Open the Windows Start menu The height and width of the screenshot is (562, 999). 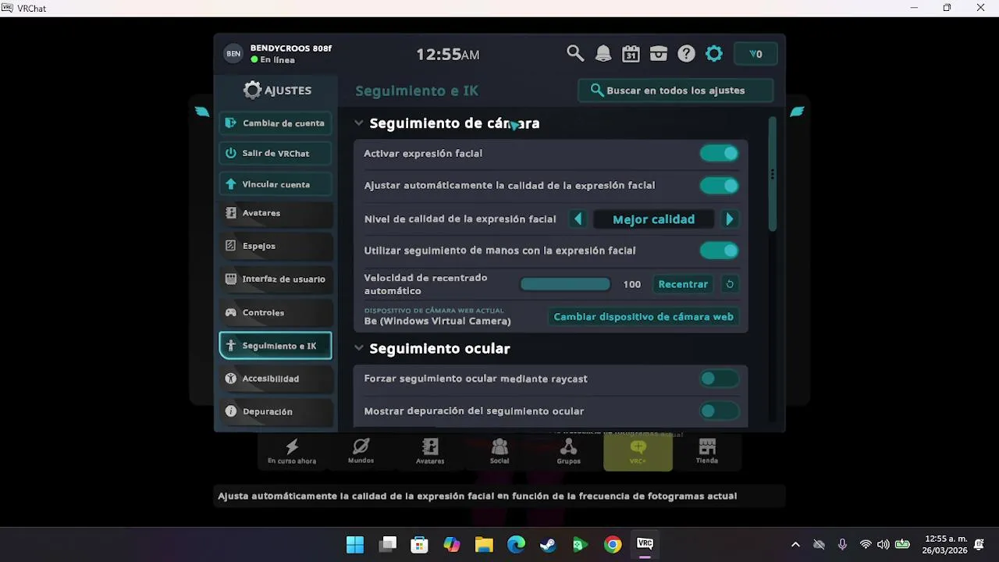point(355,544)
